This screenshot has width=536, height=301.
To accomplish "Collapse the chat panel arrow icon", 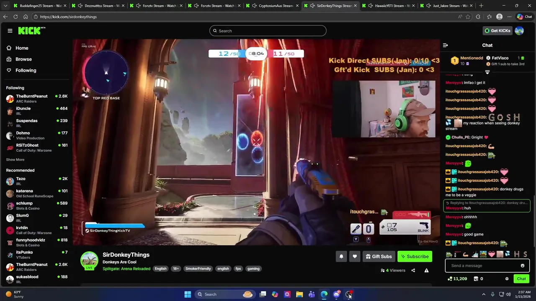I will [446, 45].
